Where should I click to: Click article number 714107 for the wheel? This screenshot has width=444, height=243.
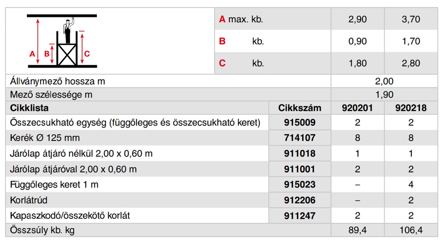tap(300, 138)
